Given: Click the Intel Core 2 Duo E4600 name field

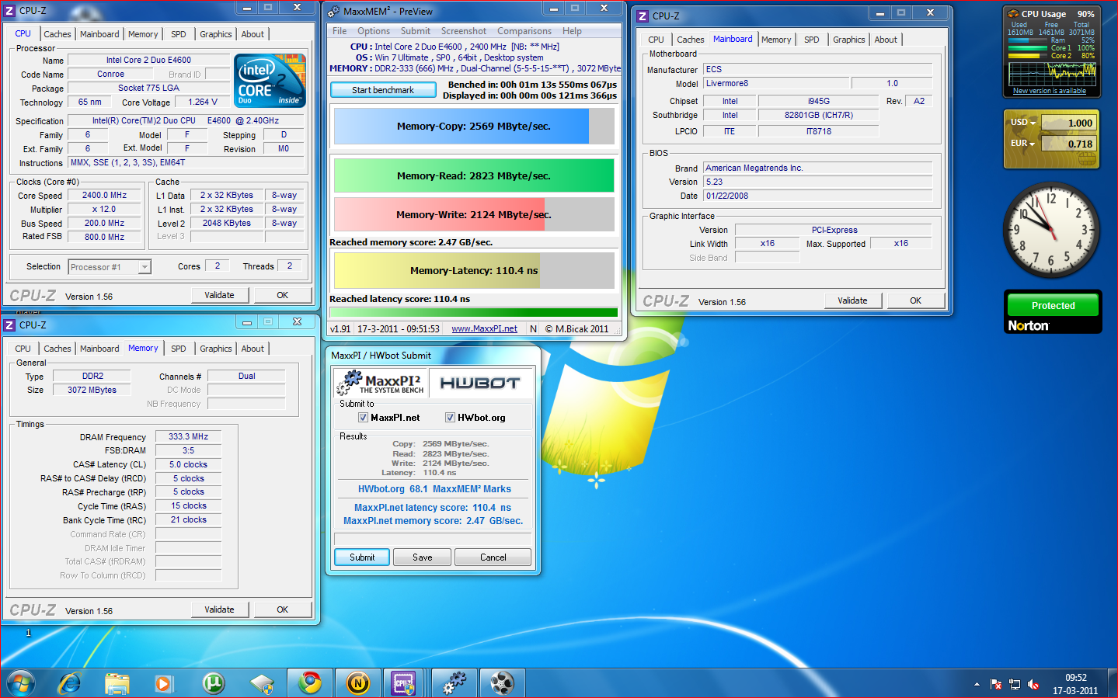Looking at the screenshot, I should coord(149,60).
